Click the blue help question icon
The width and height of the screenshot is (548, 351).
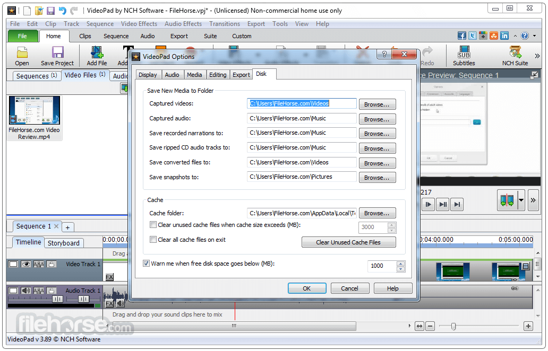pyautogui.click(x=525, y=36)
